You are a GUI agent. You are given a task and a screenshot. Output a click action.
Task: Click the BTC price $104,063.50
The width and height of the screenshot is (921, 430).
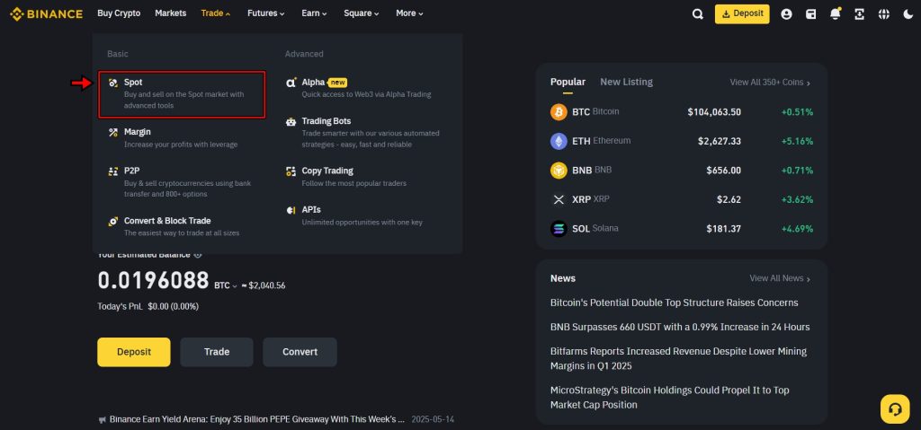pos(714,112)
